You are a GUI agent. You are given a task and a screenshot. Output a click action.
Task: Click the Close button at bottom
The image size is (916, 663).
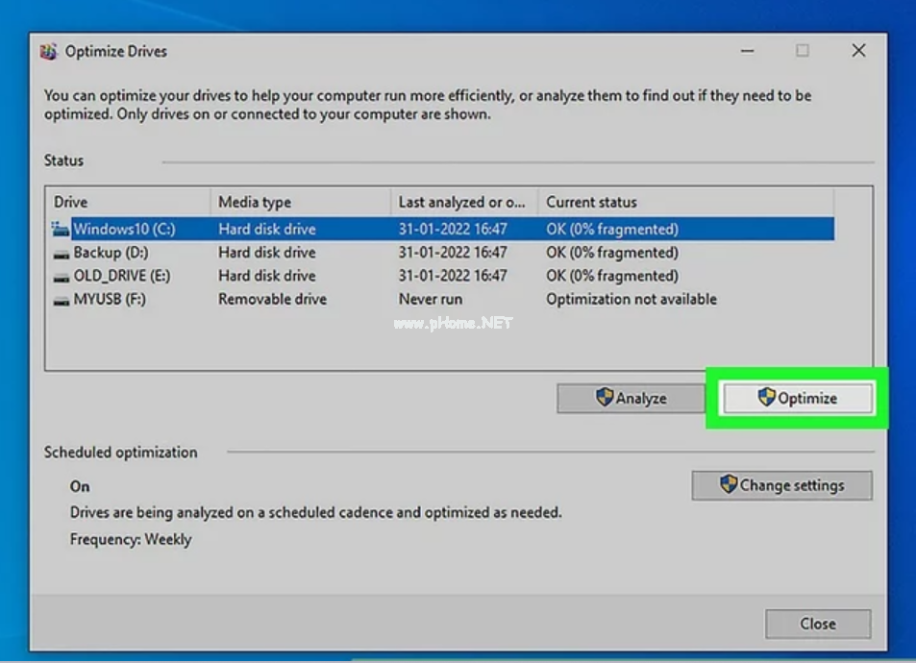click(x=817, y=624)
